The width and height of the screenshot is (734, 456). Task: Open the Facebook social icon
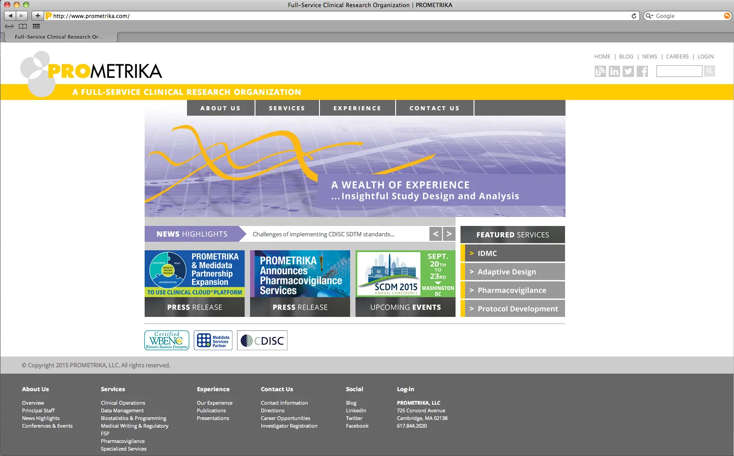[x=642, y=71]
